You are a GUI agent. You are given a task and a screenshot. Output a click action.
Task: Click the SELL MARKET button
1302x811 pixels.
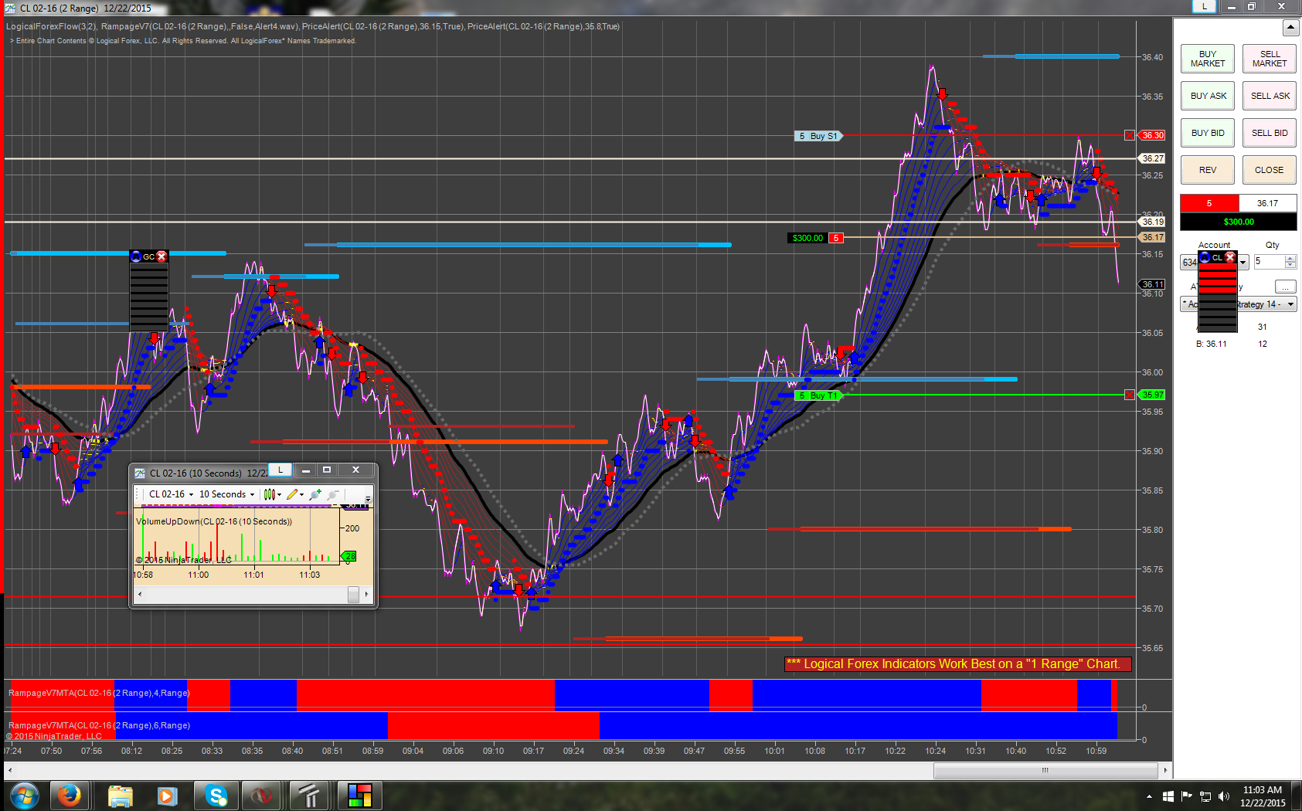(1270, 59)
